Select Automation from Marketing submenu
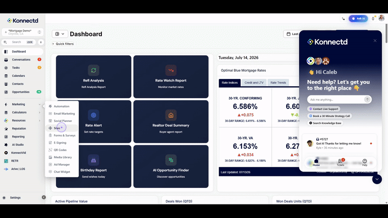The height and width of the screenshot is (218, 388). pos(62,106)
